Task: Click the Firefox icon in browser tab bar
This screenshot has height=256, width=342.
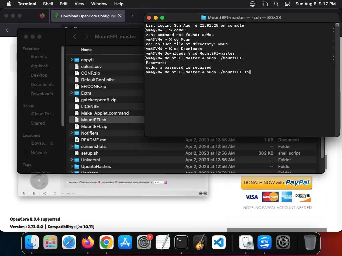Action: (x=42, y=16)
